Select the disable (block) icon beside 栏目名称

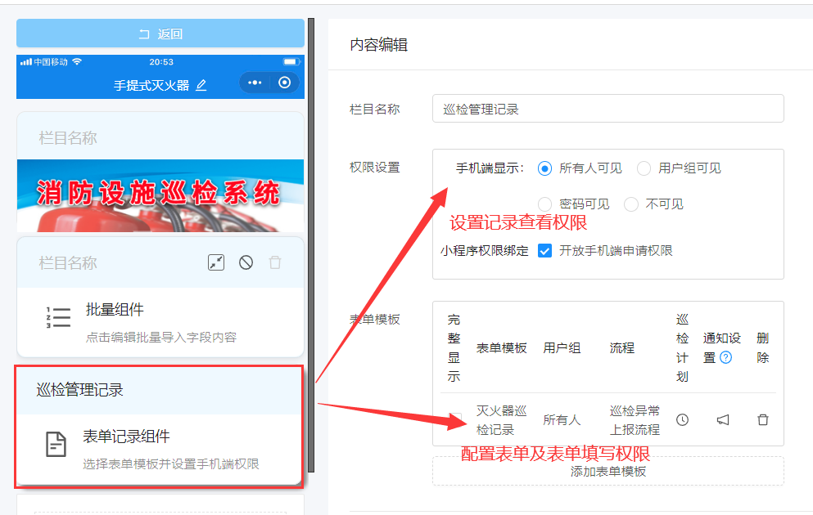[246, 262]
